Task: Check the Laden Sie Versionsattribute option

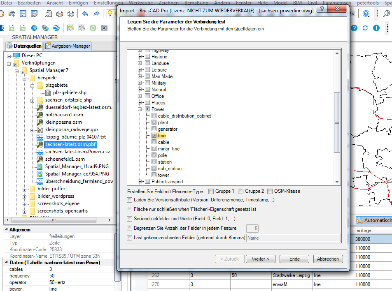Action: pyautogui.click(x=130, y=199)
